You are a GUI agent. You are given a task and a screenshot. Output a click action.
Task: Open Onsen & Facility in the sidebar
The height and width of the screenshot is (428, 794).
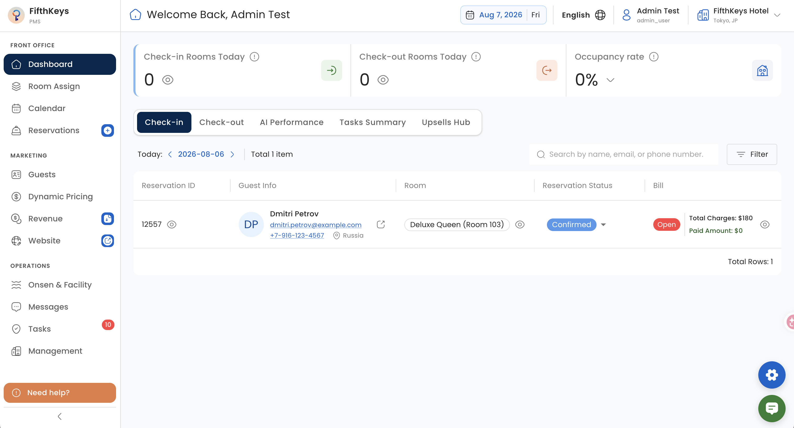click(x=60, y=285)
